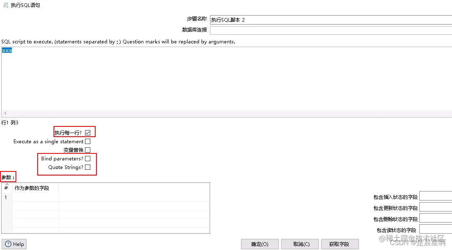452x250 pixels.
Task: Enable Execute as a single statement
Action: point(87,141)
